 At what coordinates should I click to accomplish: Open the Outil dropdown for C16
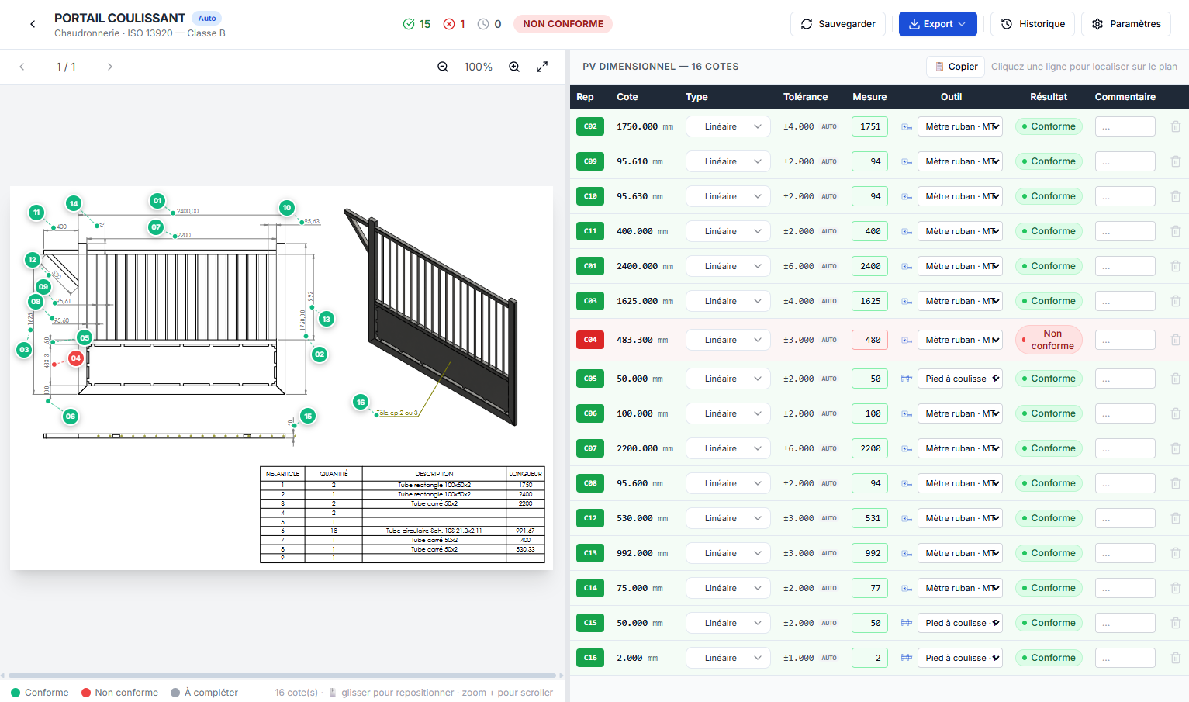pyautogui.click(x=959, y=658)
